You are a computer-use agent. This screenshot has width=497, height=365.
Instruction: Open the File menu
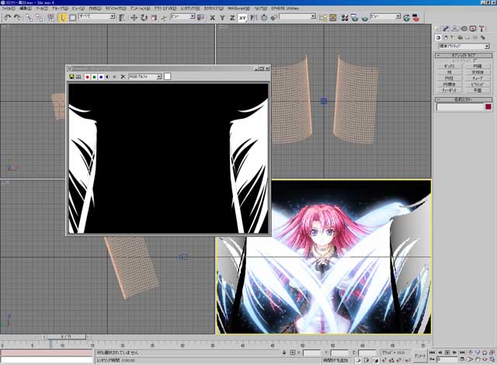click(x=8, y=9)
